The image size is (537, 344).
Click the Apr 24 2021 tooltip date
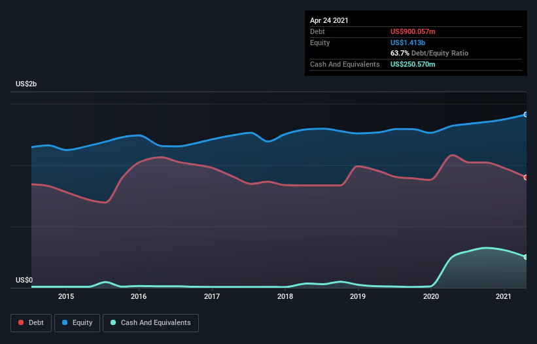tap(329, 20)
